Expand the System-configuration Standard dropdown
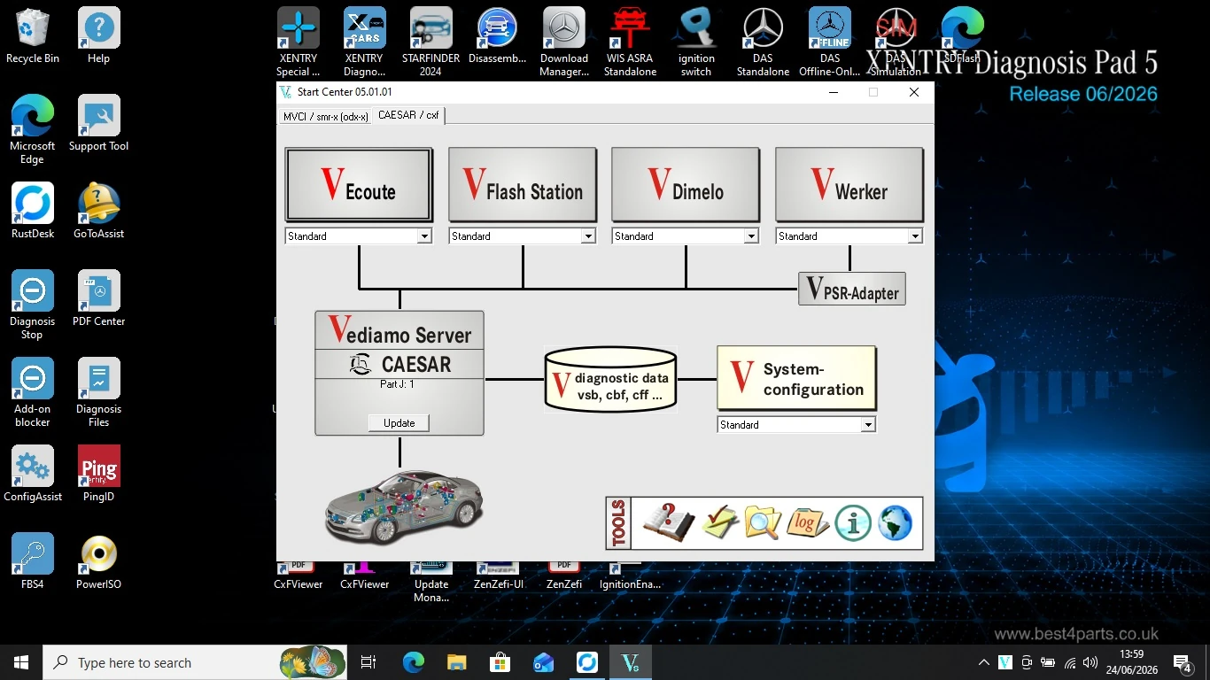Screen dimensions: 1210x680 click(x=868, y=425)
